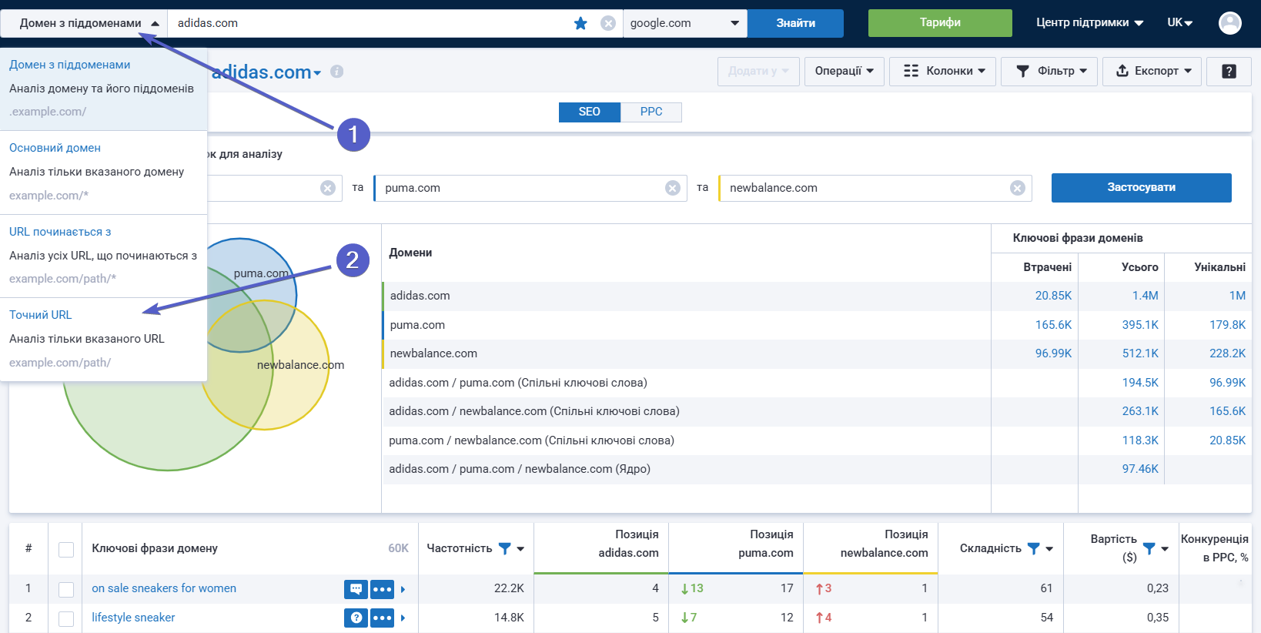Image resolution: width=1261 pixels, height=633 pixels.
Task: Click chat icon for on sale sneakers row
Action: pos(356,589)
